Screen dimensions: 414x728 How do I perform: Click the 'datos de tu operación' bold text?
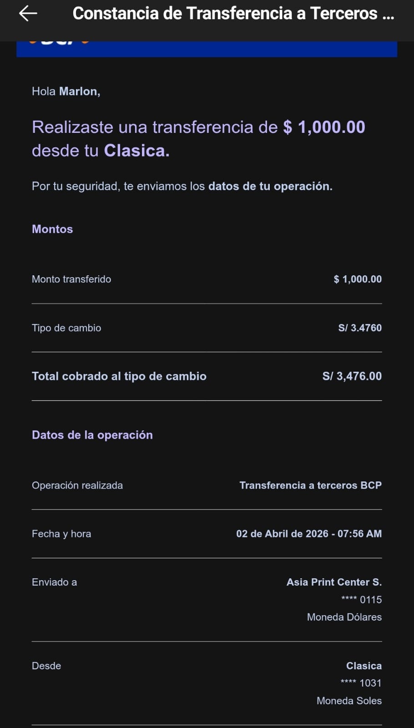pyautogui.click(x=270, y=186)
